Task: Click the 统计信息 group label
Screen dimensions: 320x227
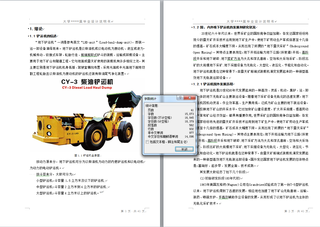Action: point(152,106)
